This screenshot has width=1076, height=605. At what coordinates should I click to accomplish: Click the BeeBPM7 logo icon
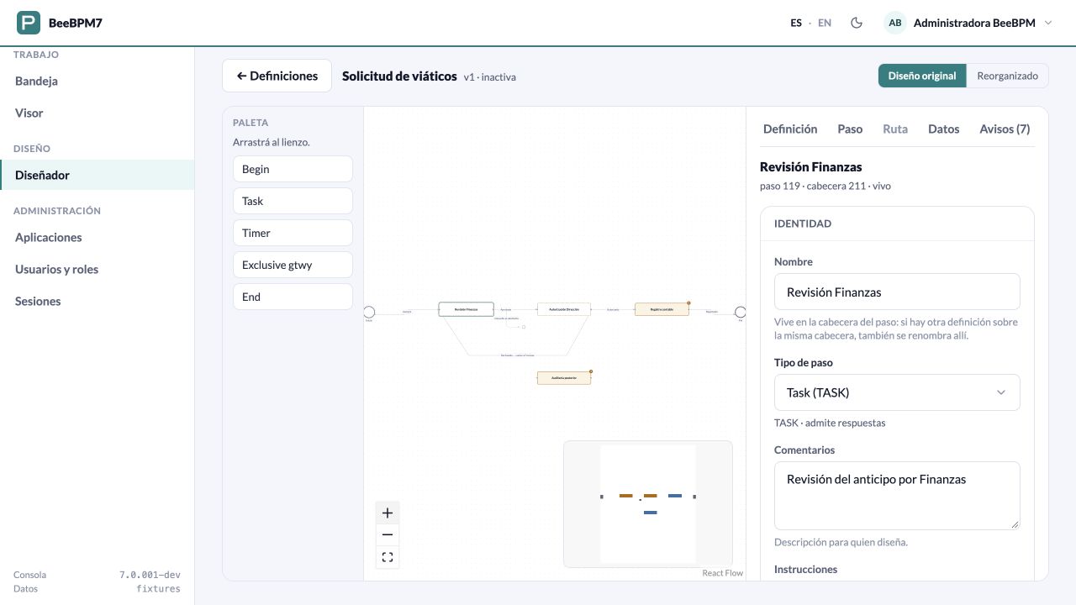(x=29, y=23)
